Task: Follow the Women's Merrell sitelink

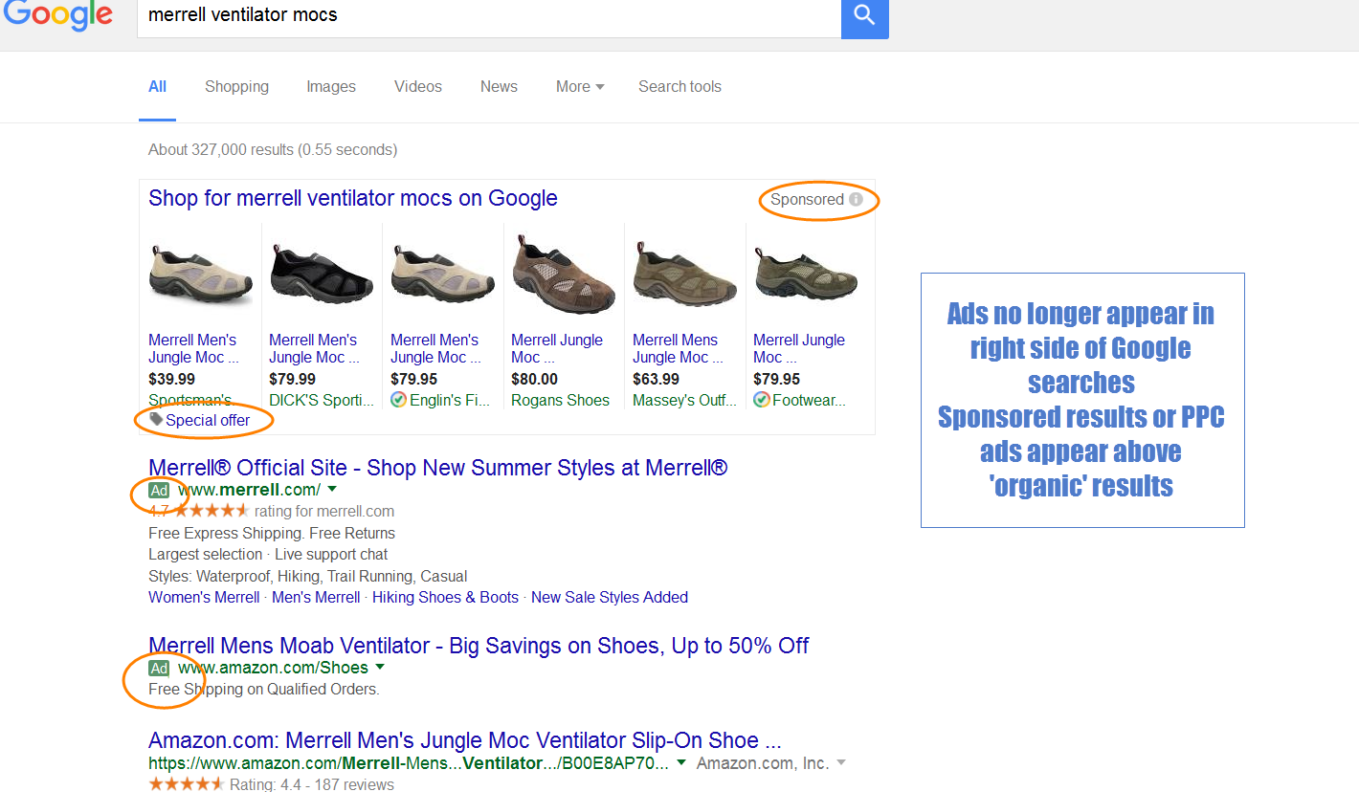Action: click(204, 597)
